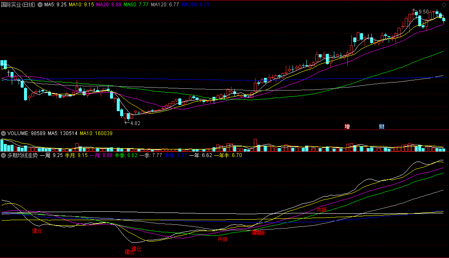Expand the 多期均线走势 indicator options chevron
The image size is (449, 258).
(x=3, y=155)
